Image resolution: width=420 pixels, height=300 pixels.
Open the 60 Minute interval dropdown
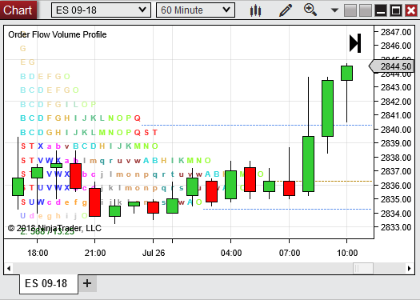pyautogui.click(x=195, y=10)
